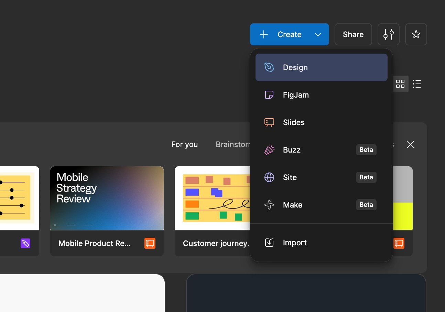445x312 pixels.
Task: Choose Make in the Create menu
Action: [x=322, y=205]
